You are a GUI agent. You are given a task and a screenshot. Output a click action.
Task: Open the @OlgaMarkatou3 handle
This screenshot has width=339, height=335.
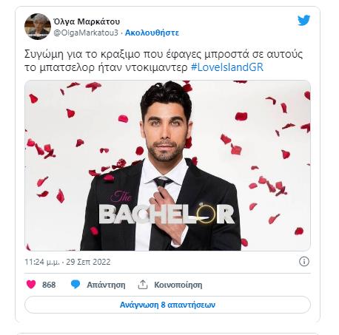pyautogui.click(x=86, y=33)
